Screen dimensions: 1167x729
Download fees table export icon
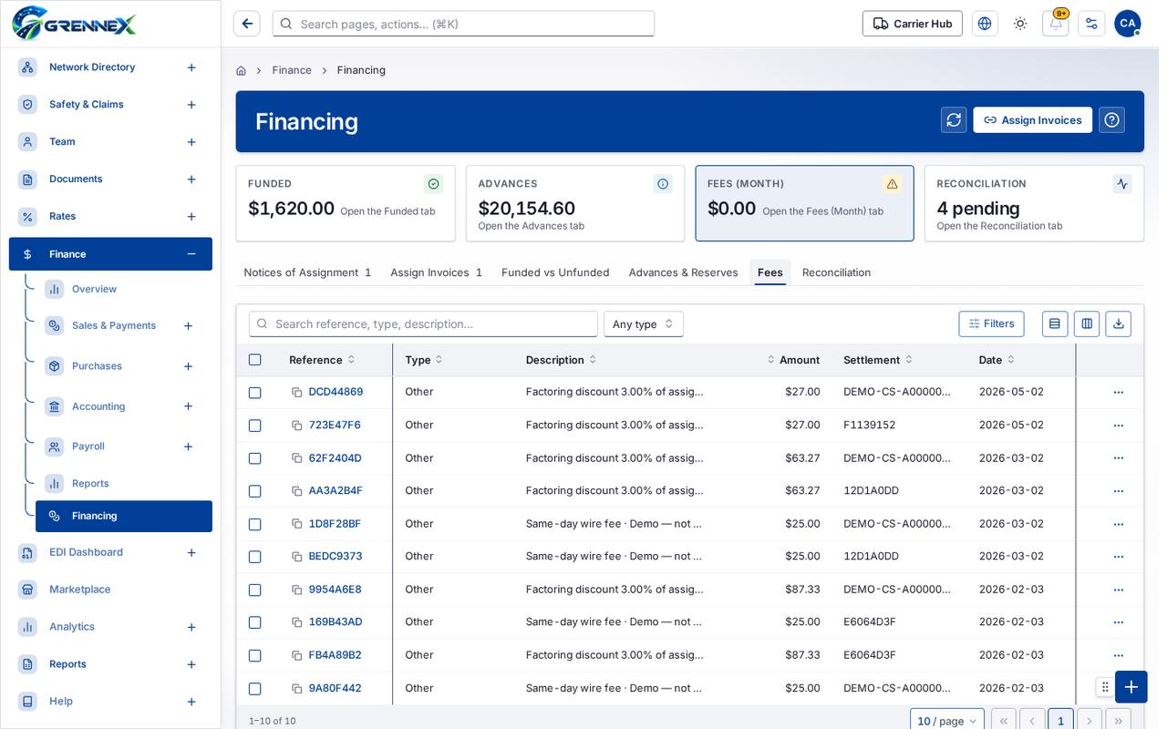[1119, 323]
